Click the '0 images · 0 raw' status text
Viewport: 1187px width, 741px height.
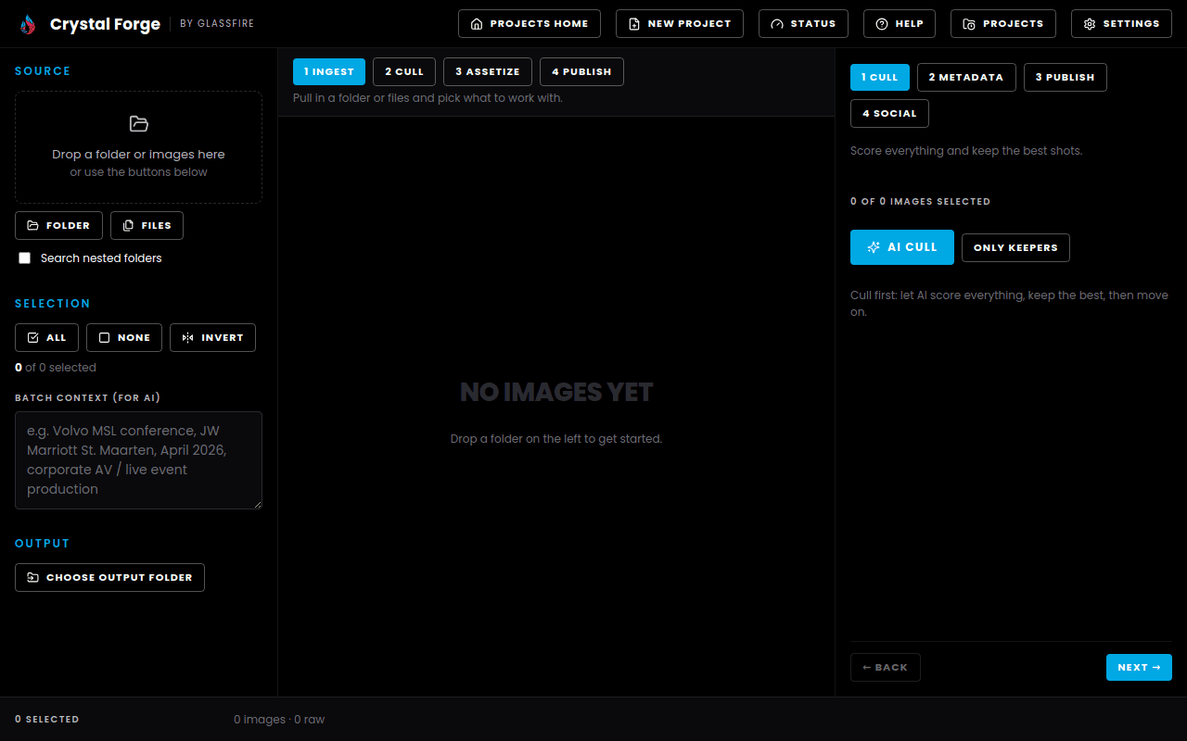point(279,720)
